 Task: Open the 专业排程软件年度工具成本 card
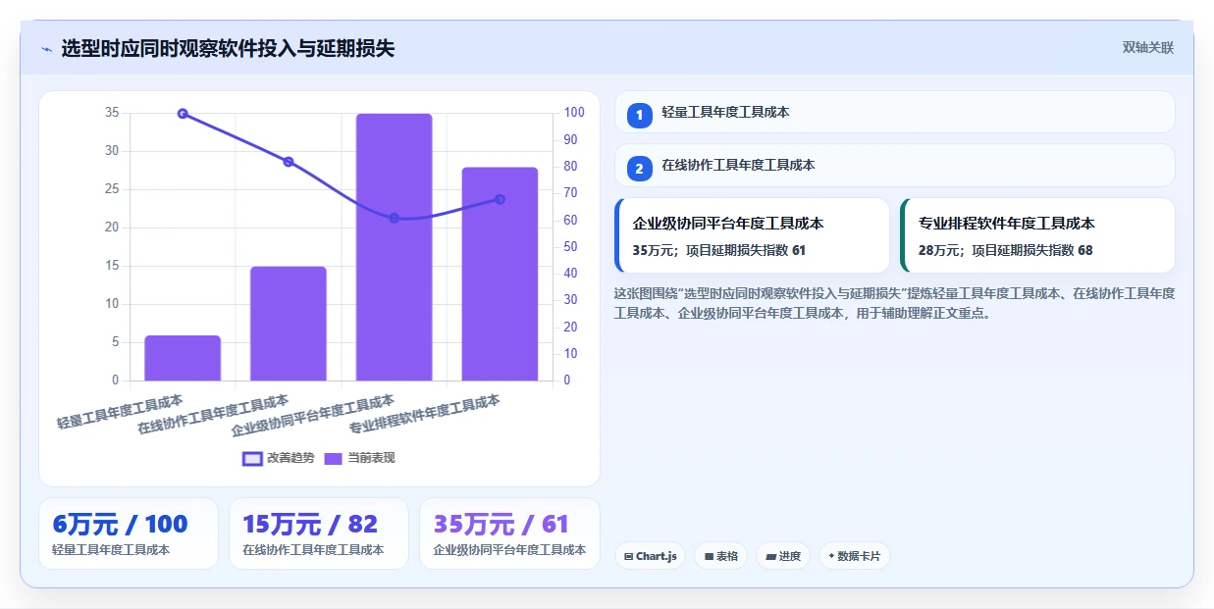tap(1037, 235)
